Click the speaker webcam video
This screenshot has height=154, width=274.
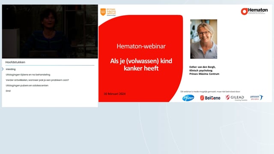pos(50,31)
